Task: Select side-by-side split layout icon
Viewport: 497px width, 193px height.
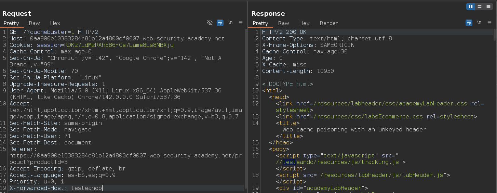Action: tap(471, 7)
